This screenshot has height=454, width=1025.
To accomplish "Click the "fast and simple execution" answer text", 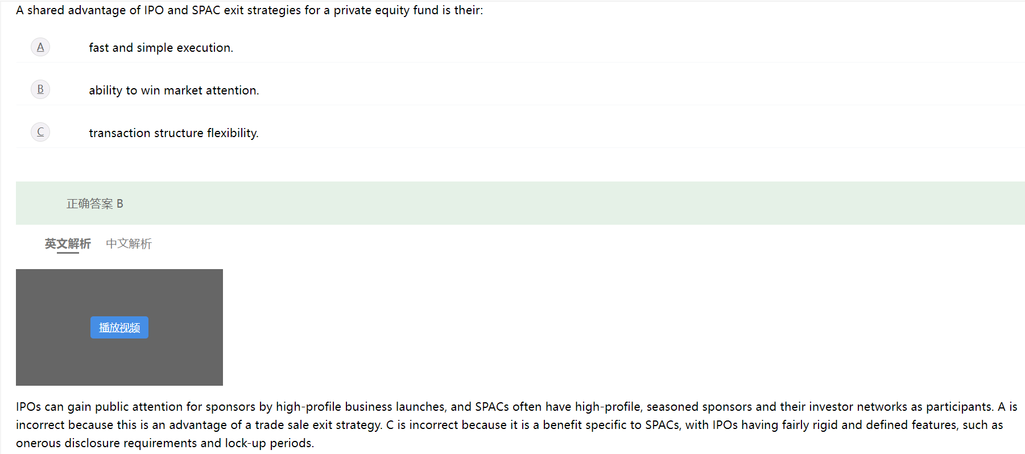I will pyautogui.click(x=160, y=48).
